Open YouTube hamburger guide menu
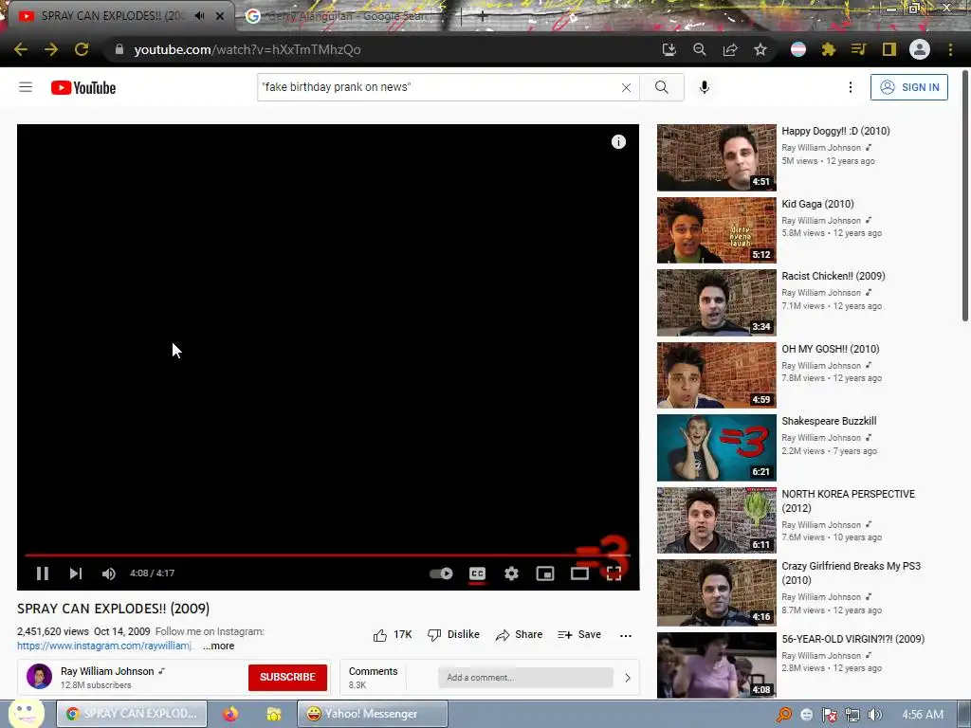The width and height of the screenshot is (971, 728). click(26, 87)
